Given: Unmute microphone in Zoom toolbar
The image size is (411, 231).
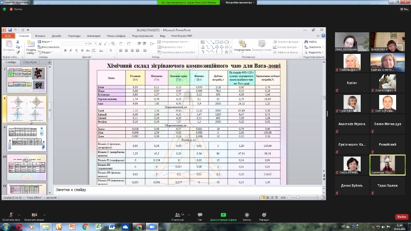Looking at the screenshot, I should tap(10, 215).
